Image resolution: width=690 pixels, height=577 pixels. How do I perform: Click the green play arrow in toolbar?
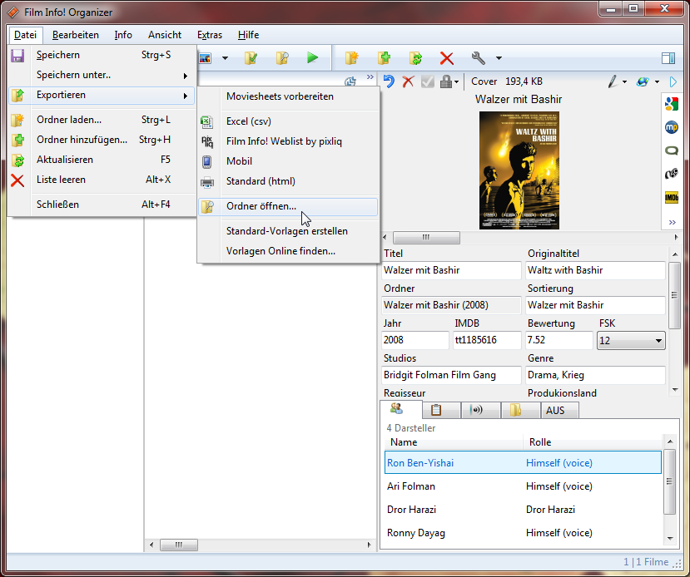(x=312, y=57)
